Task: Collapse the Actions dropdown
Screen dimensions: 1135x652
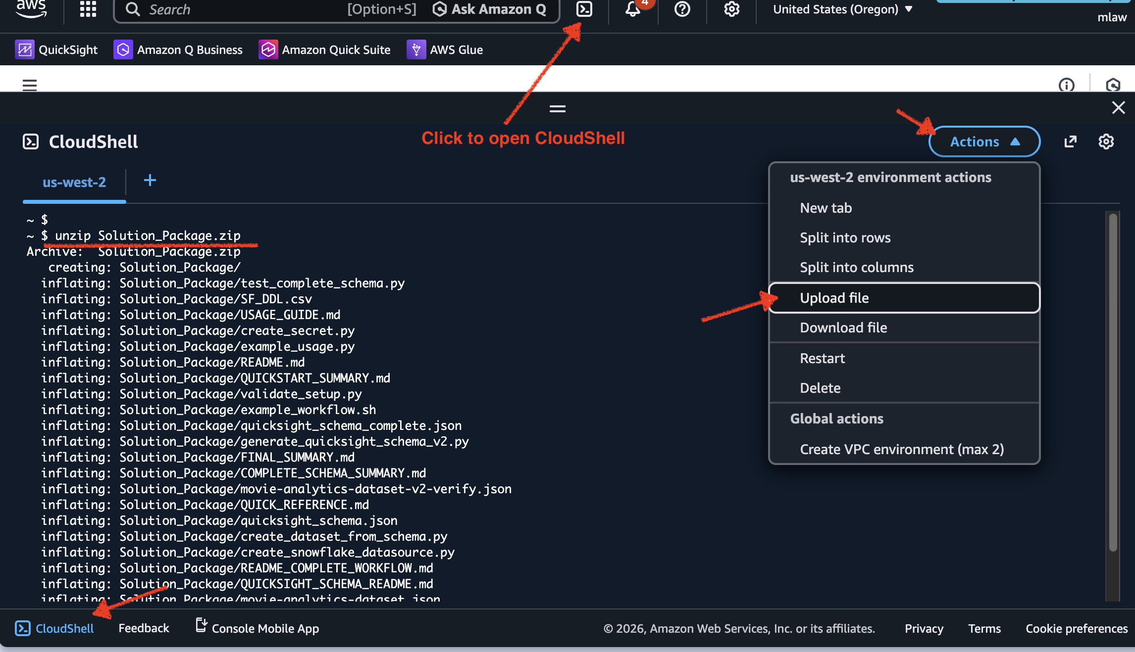Action: [984, 142]
